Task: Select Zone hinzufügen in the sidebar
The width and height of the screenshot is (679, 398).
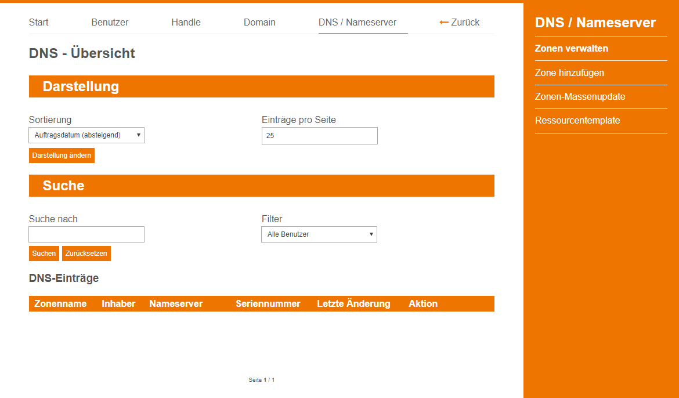Action: [x=569, y=73]
